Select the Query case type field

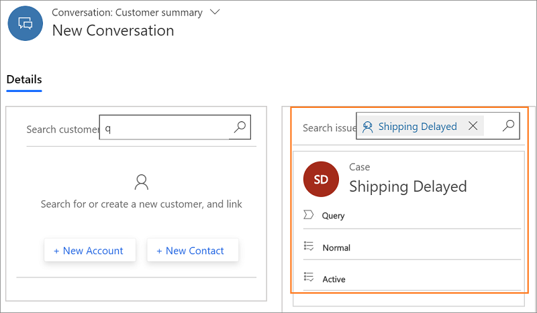[x=334, y=216]
